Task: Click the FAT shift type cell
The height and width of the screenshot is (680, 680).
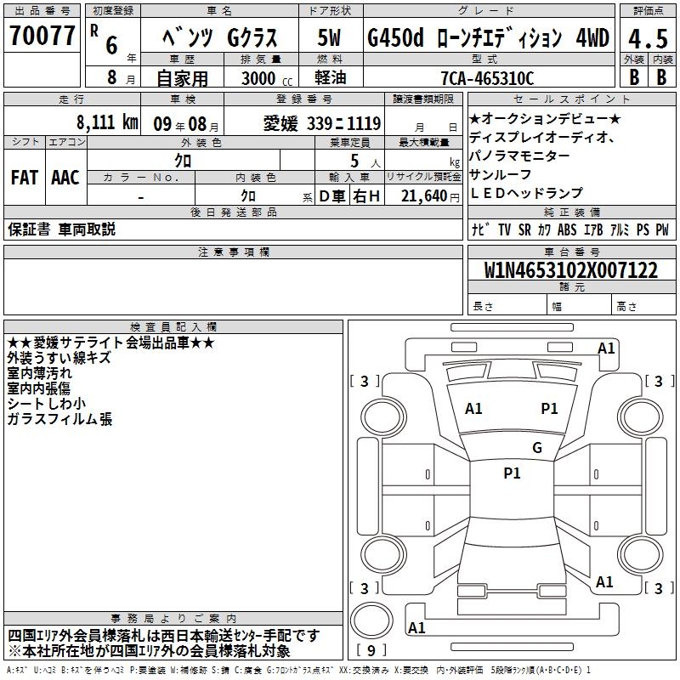Action: click(25, 177)
